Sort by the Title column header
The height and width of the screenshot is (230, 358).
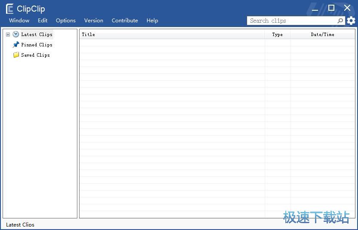(x=172, y=34)
